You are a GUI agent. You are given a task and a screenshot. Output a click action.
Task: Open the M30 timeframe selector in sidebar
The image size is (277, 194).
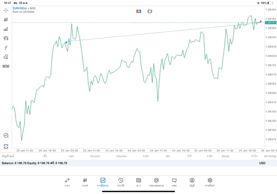pos(6,66)
